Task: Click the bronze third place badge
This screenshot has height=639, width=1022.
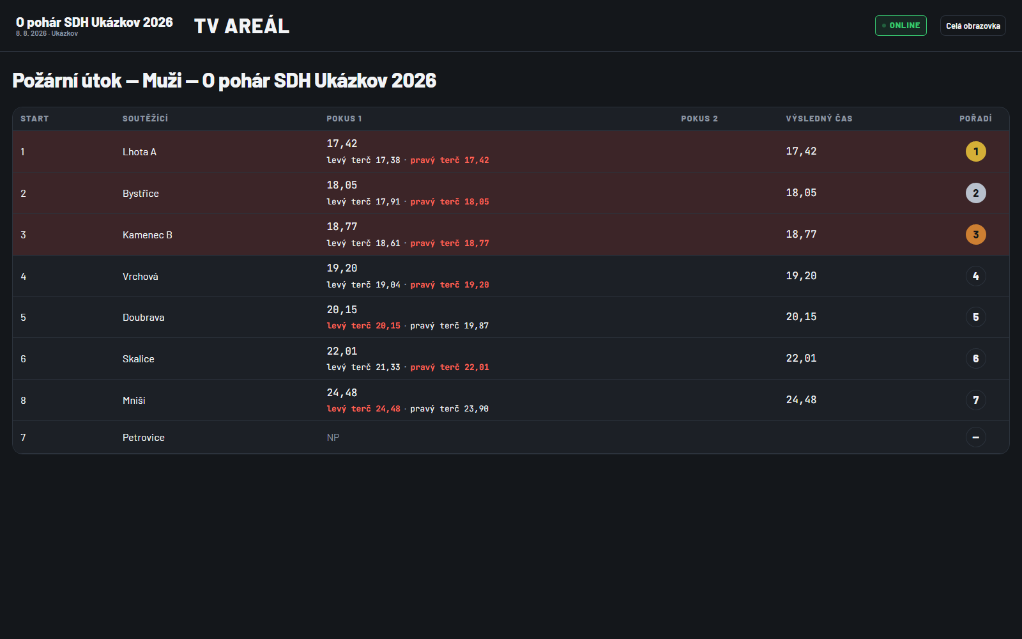Action: coord(975,235)
